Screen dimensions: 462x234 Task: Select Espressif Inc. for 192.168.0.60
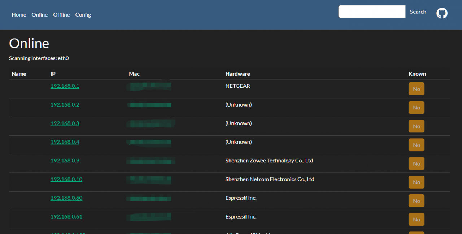coord(241,198)
